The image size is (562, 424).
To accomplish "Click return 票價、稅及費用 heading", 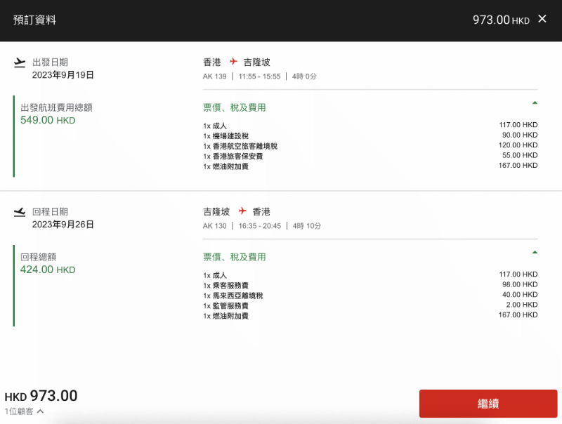I will tap(235, 257).
